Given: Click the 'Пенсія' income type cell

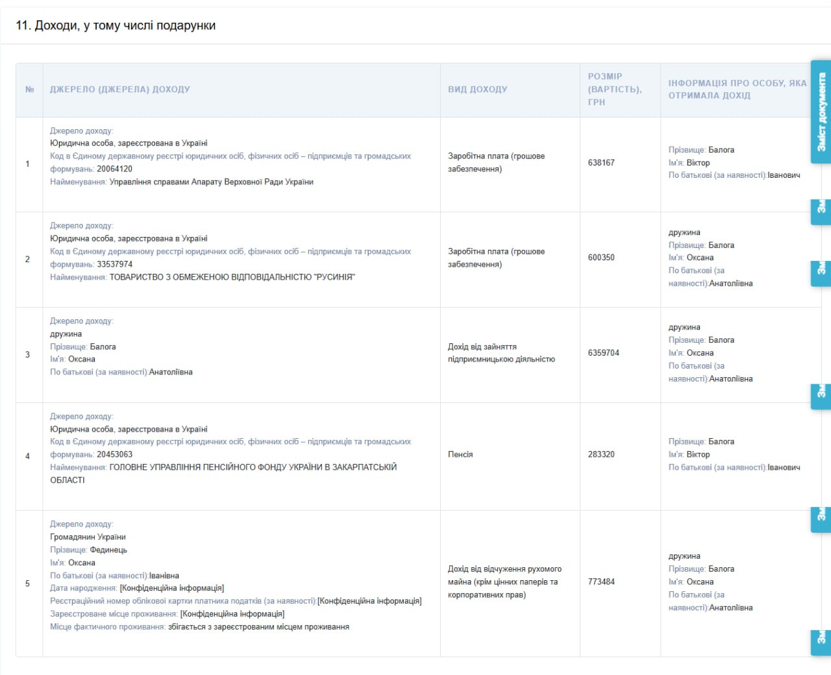Looking at the screenshot, I should 460,454.
